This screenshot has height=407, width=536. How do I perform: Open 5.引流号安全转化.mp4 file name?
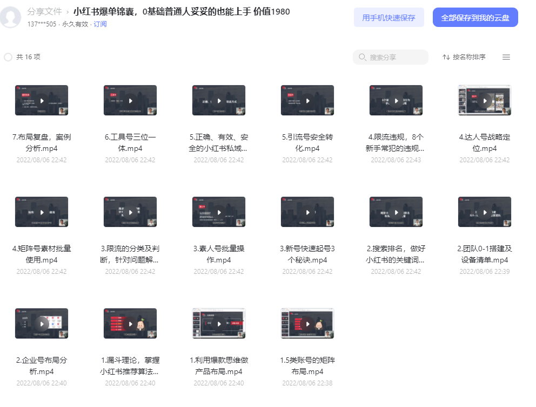pos(307,143)
